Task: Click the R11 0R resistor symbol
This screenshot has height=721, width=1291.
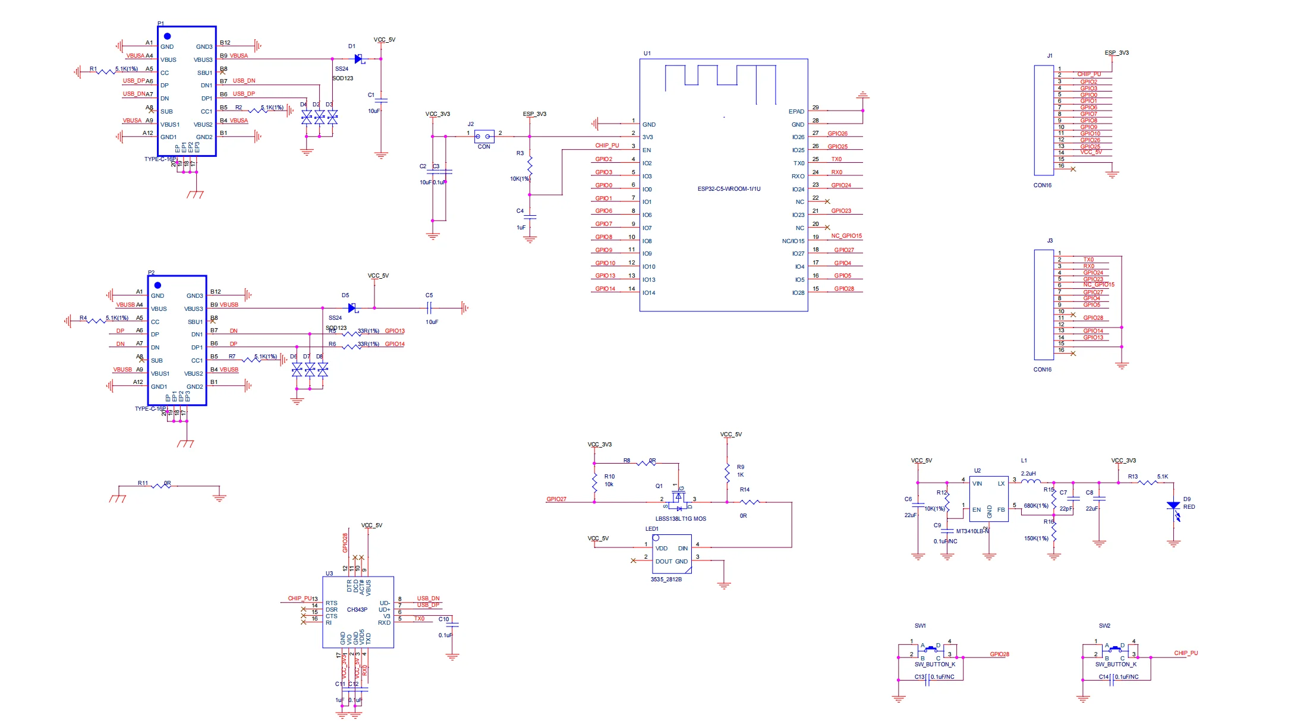Action: (161, 486)
